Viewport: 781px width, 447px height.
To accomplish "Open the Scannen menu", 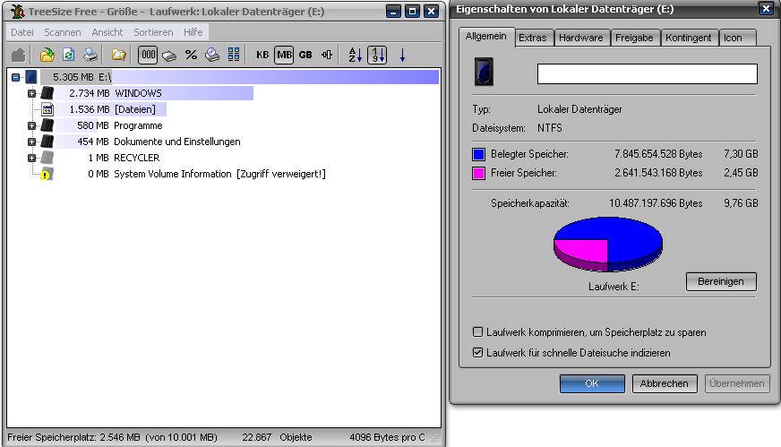I will 63,32.
